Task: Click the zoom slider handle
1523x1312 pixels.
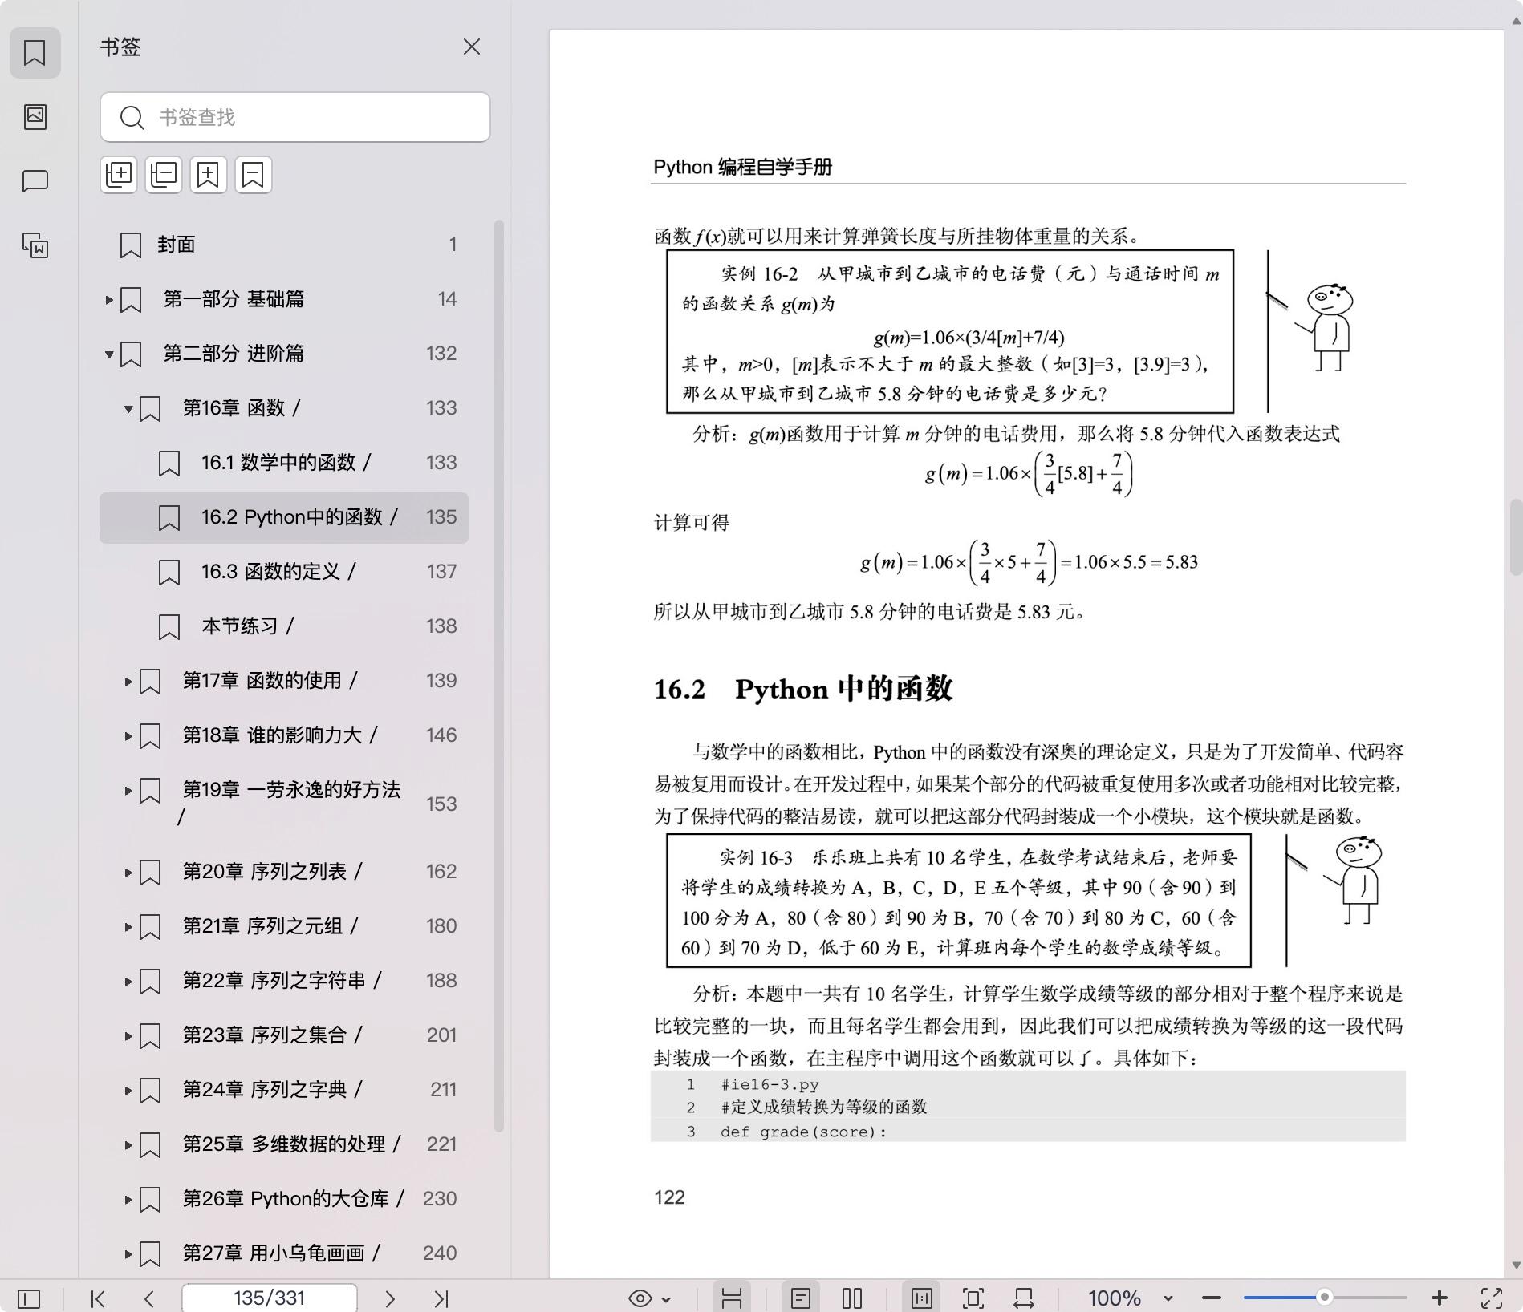Action: pos(1325,1298)
